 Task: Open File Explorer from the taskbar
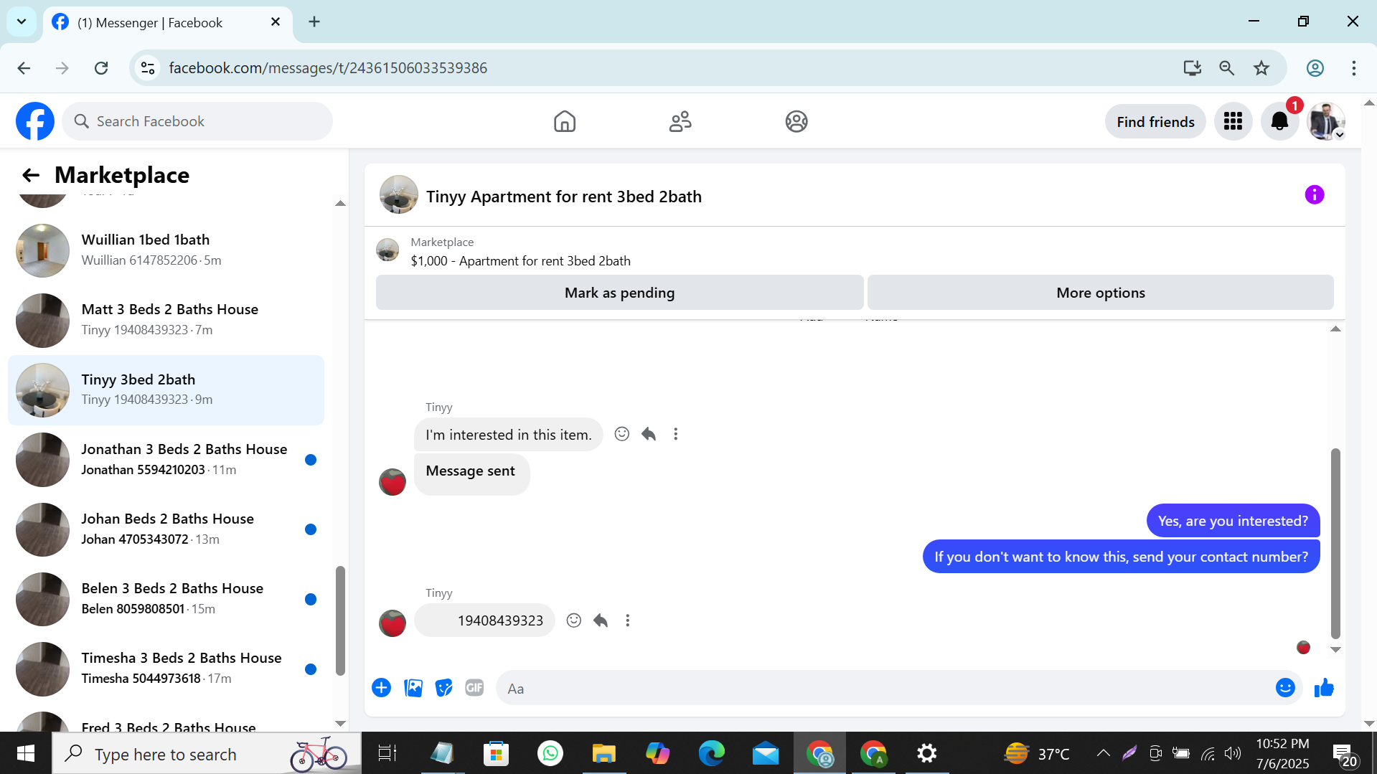tap(603, 753)
